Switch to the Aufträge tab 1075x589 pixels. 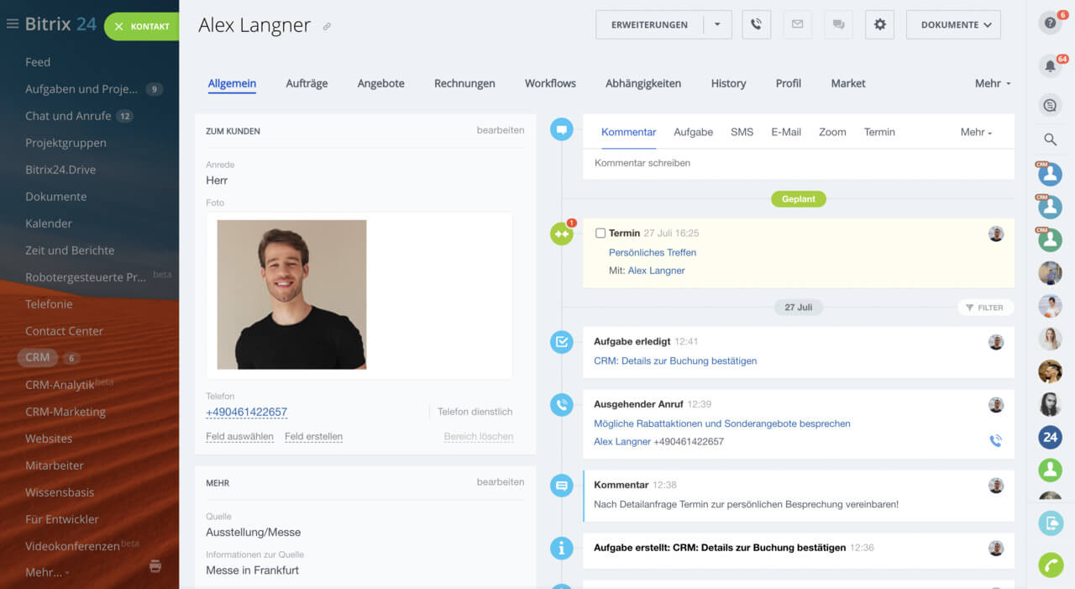point(307,83)
